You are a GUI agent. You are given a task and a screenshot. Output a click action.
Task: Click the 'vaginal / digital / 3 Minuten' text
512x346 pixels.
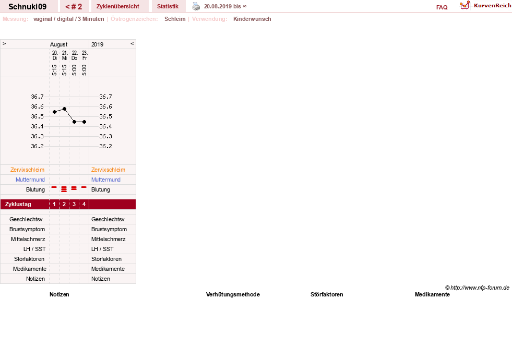(x=68, y=19)
